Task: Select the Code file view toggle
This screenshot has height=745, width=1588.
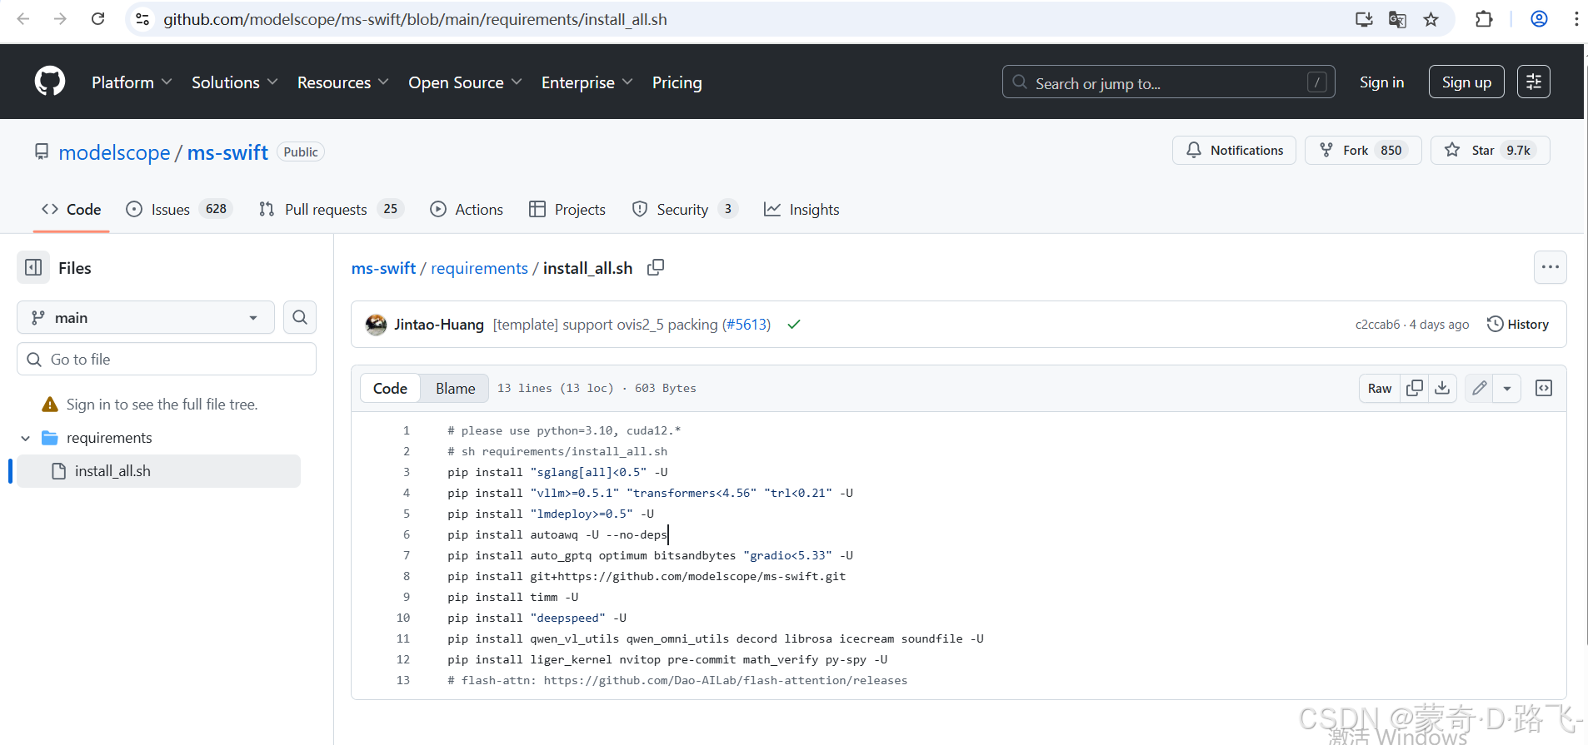Action: (x=390, y=388)
